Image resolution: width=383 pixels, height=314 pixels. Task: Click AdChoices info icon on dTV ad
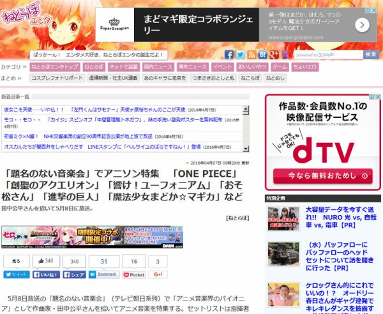[372, 97]
